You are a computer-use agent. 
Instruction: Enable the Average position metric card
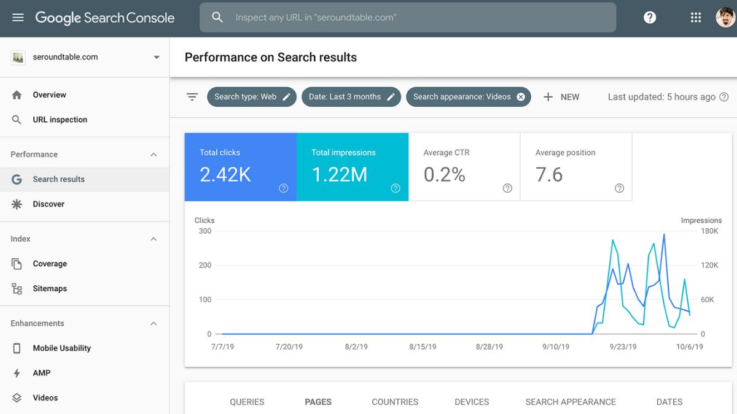pyautogui.click(x=576, y=167)
